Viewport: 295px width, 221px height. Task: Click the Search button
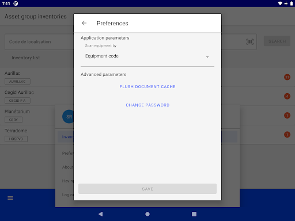[277, 41]
